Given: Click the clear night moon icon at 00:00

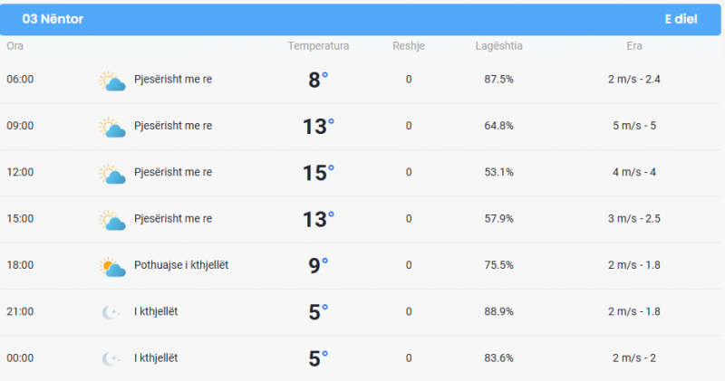Looking at the screenshot, I should [111, 359].
